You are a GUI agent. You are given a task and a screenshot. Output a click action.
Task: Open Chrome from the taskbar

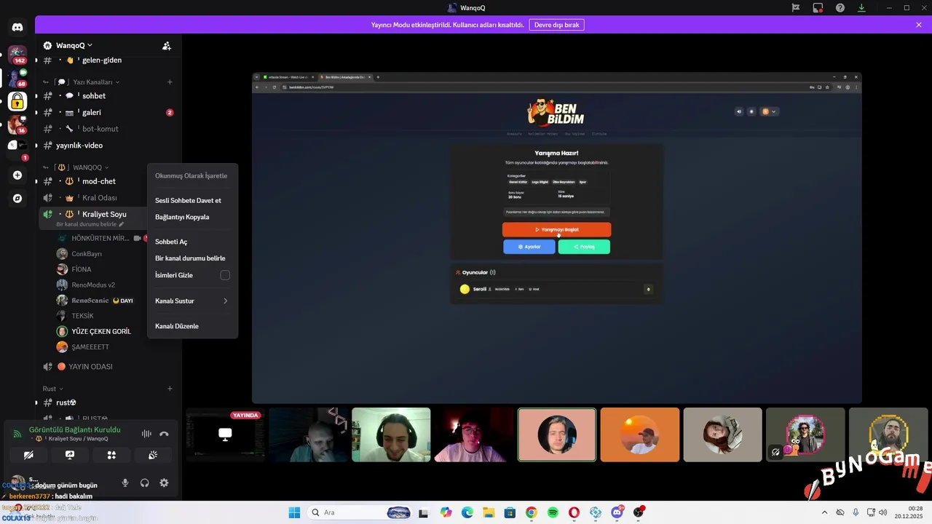532,512
